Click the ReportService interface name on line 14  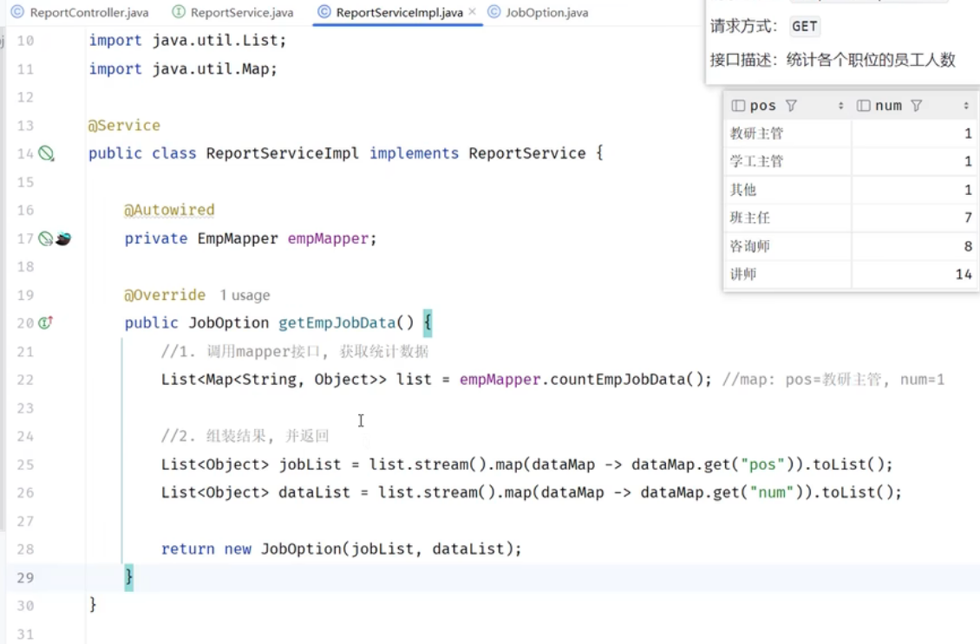click(527, 153)
